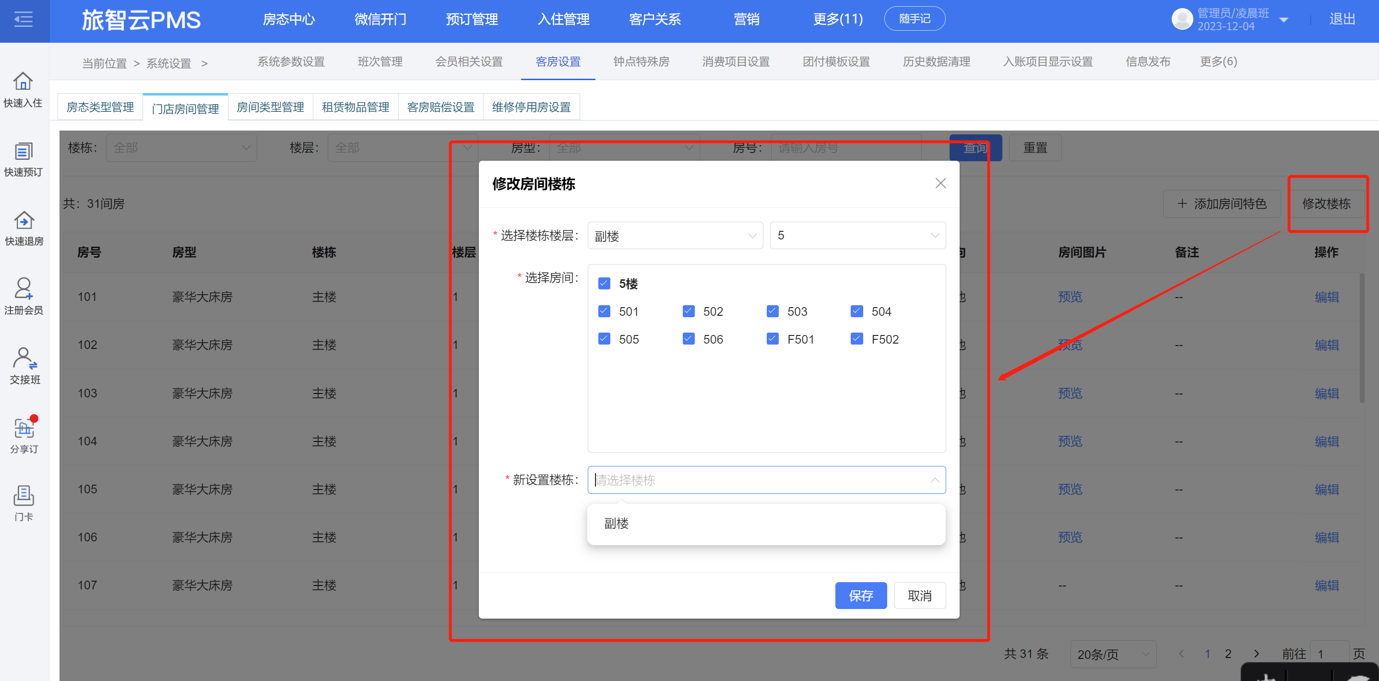The image size is (1379, 681).
Task: Choose 副楼 option from dropdown list
Action: 767,524
